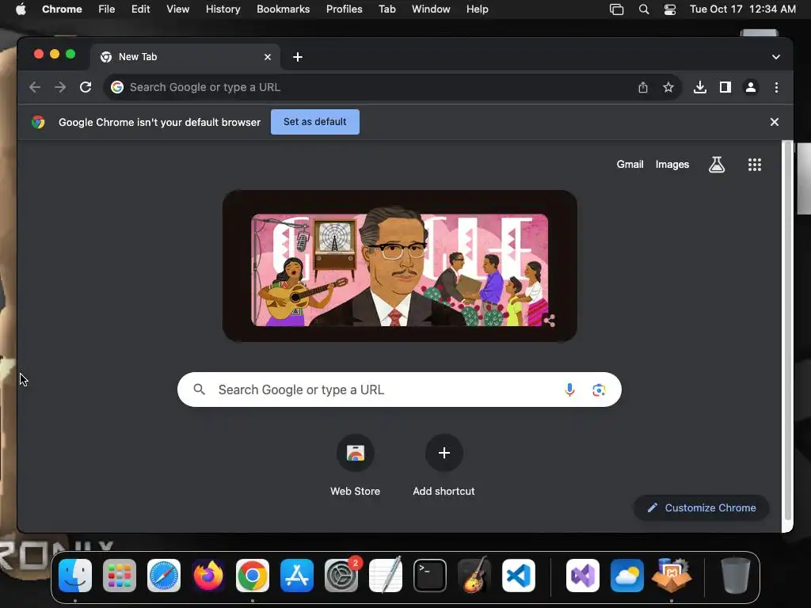This screenshot has width=811, height=608.
Task: Dismiss the default browser infobar
Action: 775,122
